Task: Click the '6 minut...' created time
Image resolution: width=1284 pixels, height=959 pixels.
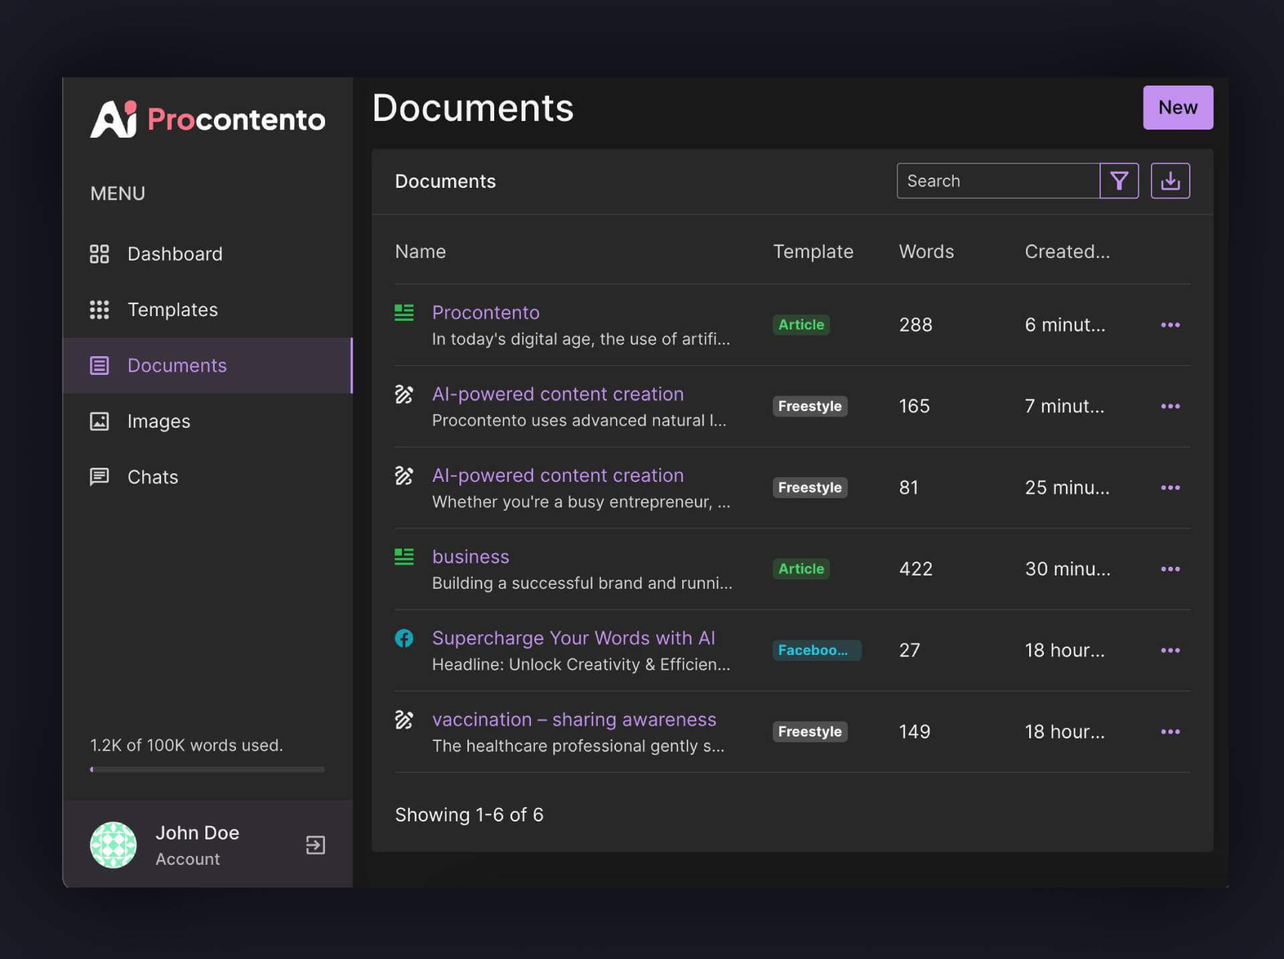Action: coord(1065,325)
